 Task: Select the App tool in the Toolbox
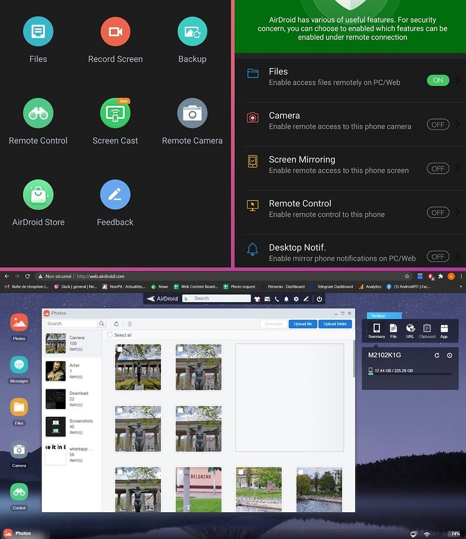point(444,331)
